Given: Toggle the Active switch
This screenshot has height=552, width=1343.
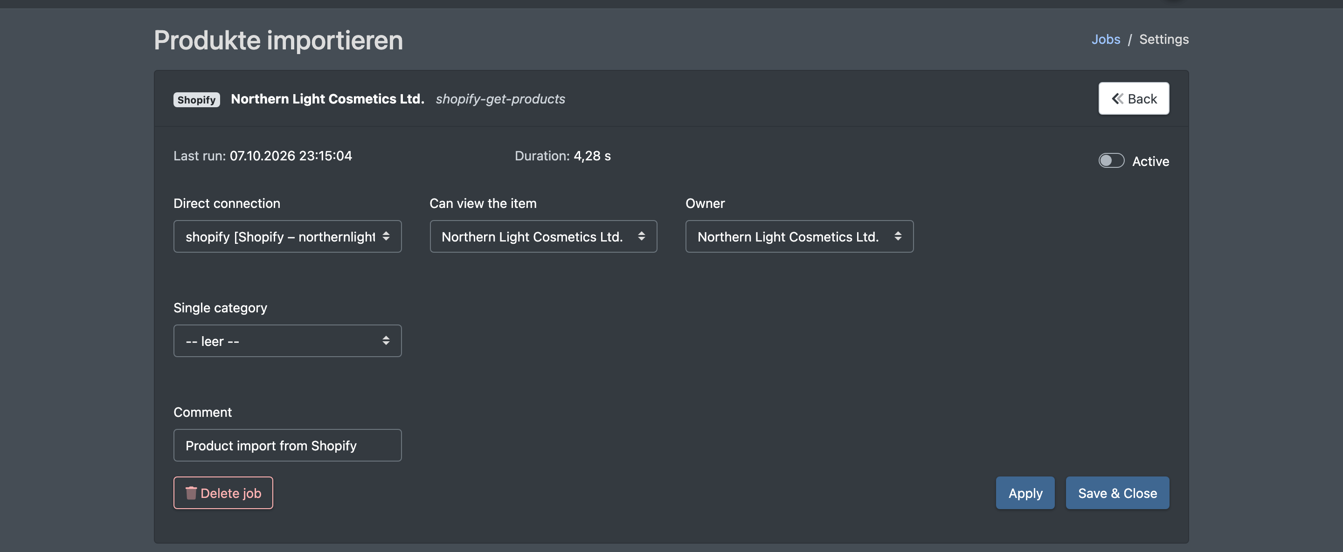Looking at the screenshot, I should (x=1111, y=160).
